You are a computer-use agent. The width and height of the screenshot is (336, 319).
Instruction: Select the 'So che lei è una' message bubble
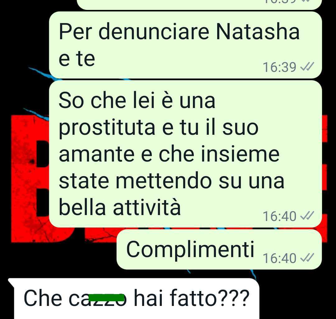(185, 154)
